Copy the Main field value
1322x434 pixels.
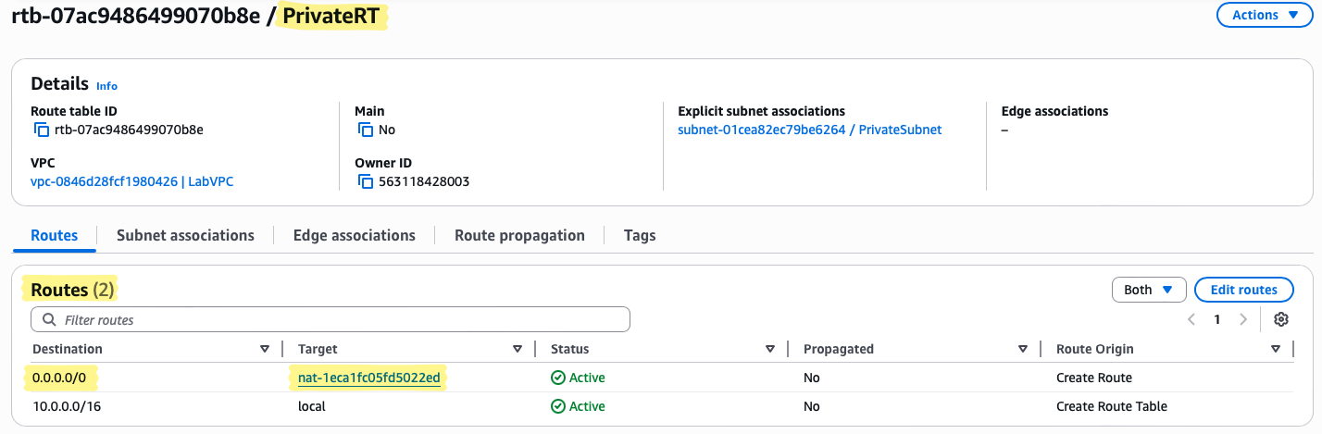366,130
